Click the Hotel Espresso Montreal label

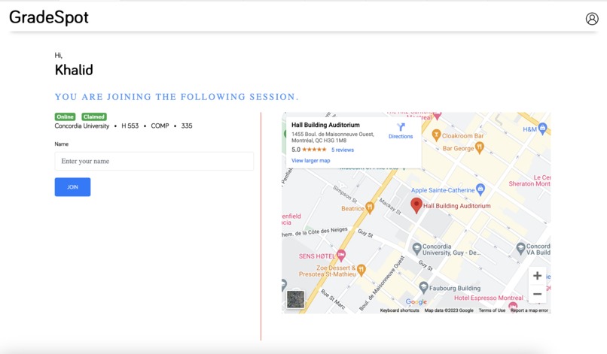pyautogui.click(x=489, y=298)
